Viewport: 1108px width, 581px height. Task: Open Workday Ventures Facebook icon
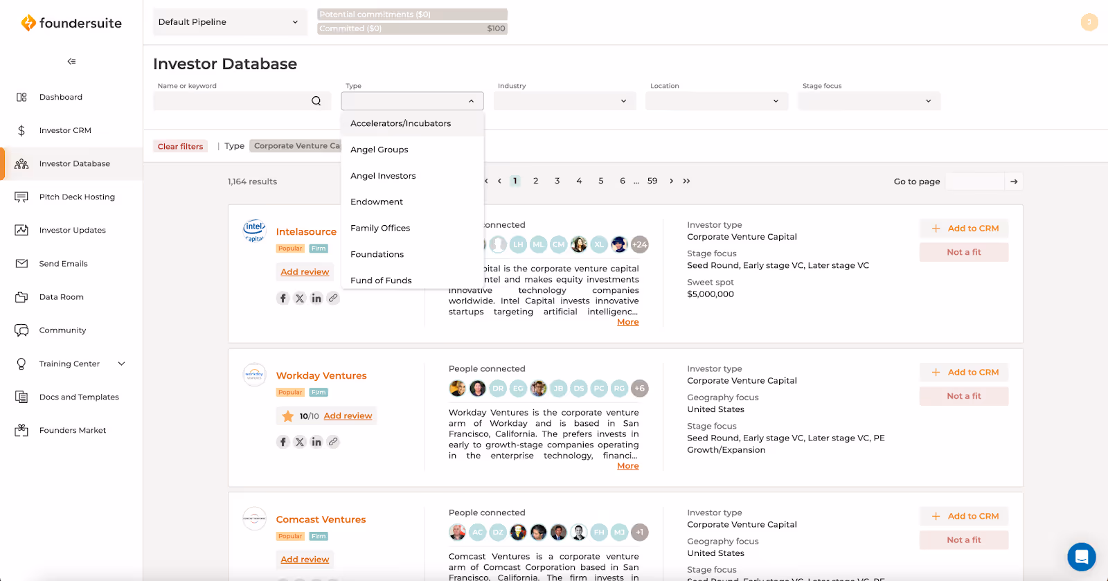pyautogui.click(x=283, y=442)
